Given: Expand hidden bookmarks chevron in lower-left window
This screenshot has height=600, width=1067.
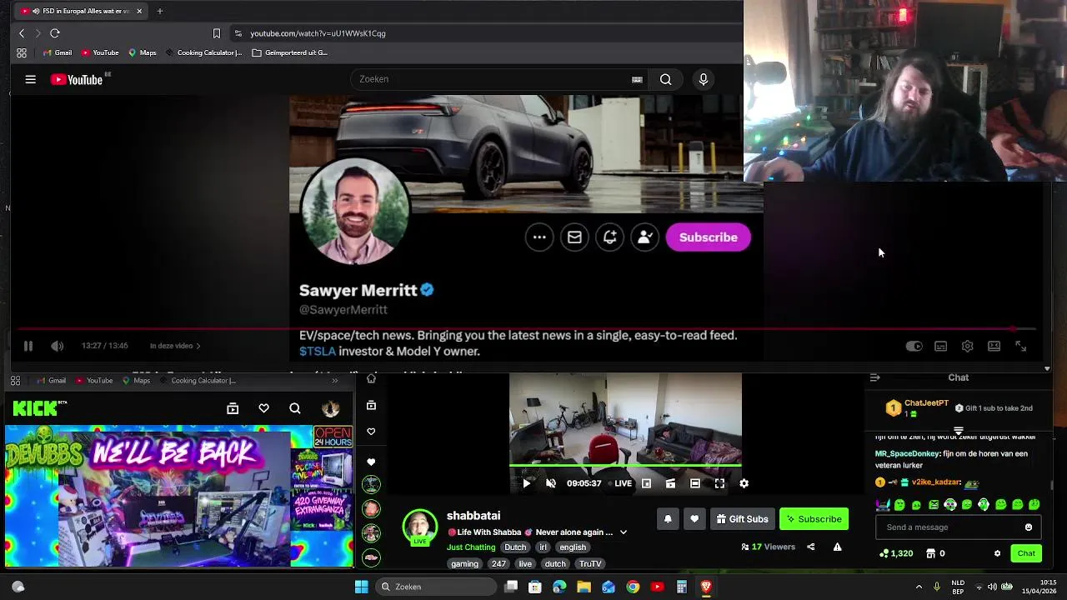Looking at the screenshot, I should (335, 381).
